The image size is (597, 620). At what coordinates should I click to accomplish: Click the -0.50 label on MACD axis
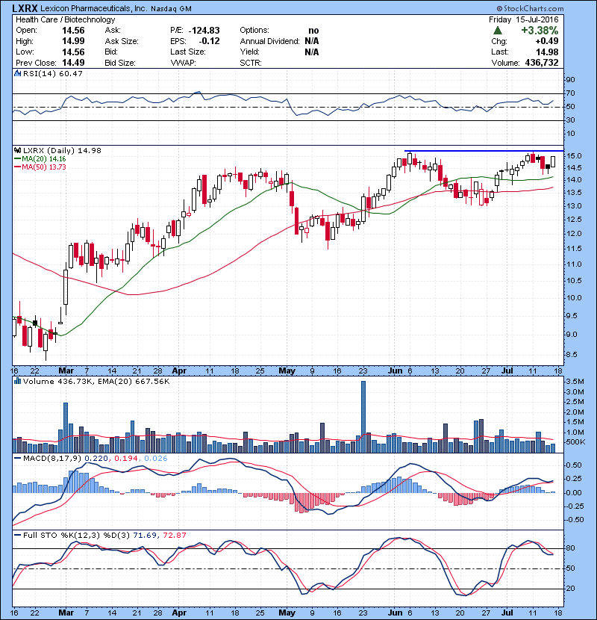point(573,520)
